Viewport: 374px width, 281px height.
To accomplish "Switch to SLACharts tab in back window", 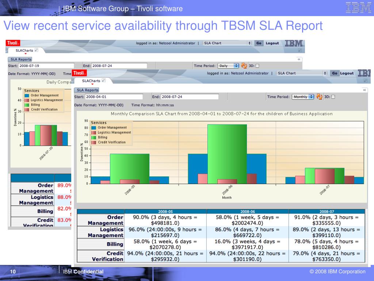I will (24, 50).
